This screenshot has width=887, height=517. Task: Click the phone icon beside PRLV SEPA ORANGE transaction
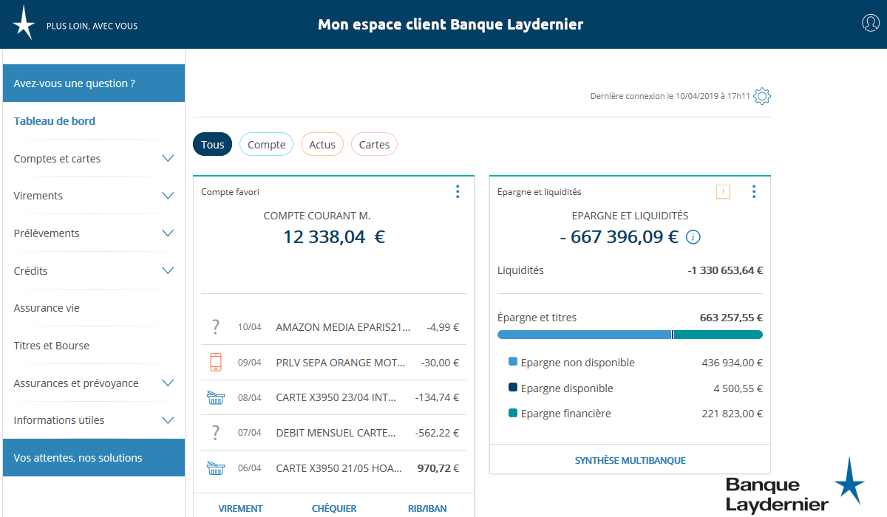click(x=215, y=362)
